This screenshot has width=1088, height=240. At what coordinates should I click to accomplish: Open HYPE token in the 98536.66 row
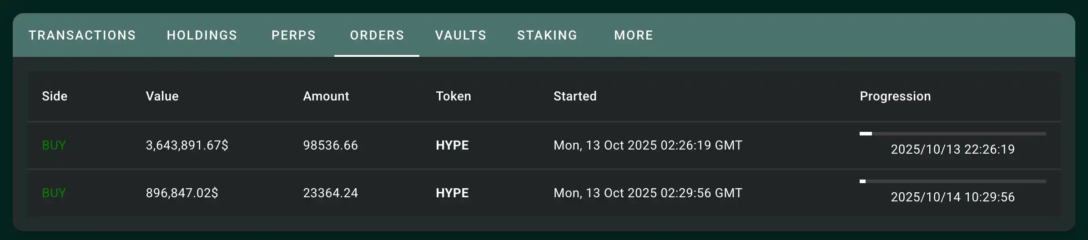[452, 145]
